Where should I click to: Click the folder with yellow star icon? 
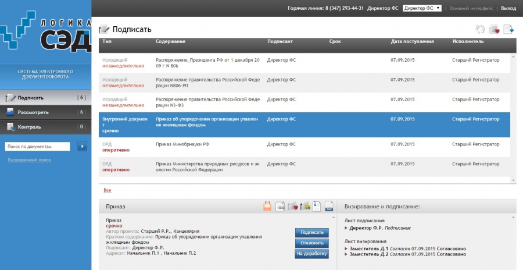point(305,206)
